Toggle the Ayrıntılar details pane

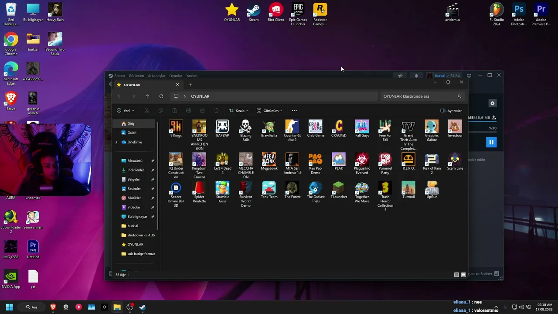[x=451, y=111]
